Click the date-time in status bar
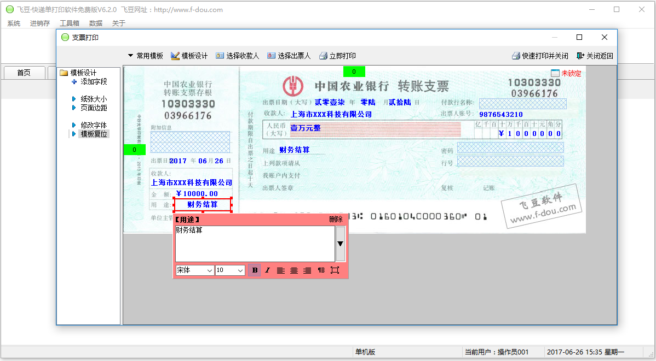The image size is (656, 361). 586,352
